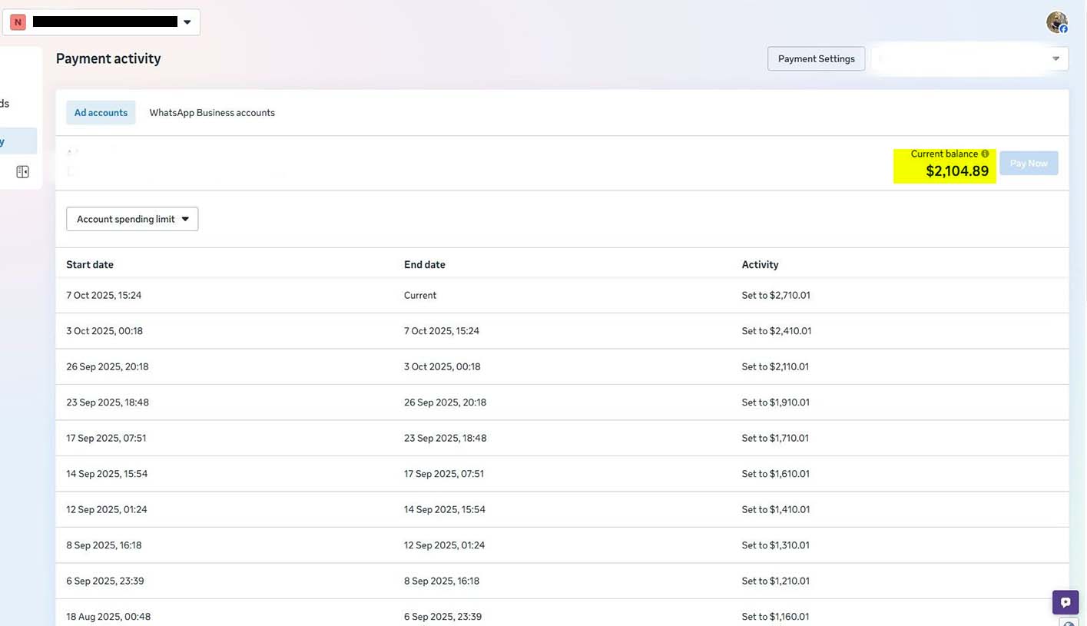Select the highlighted sidebar menu item
This screenshot has height=626, width=1087.
click(17, 141)
